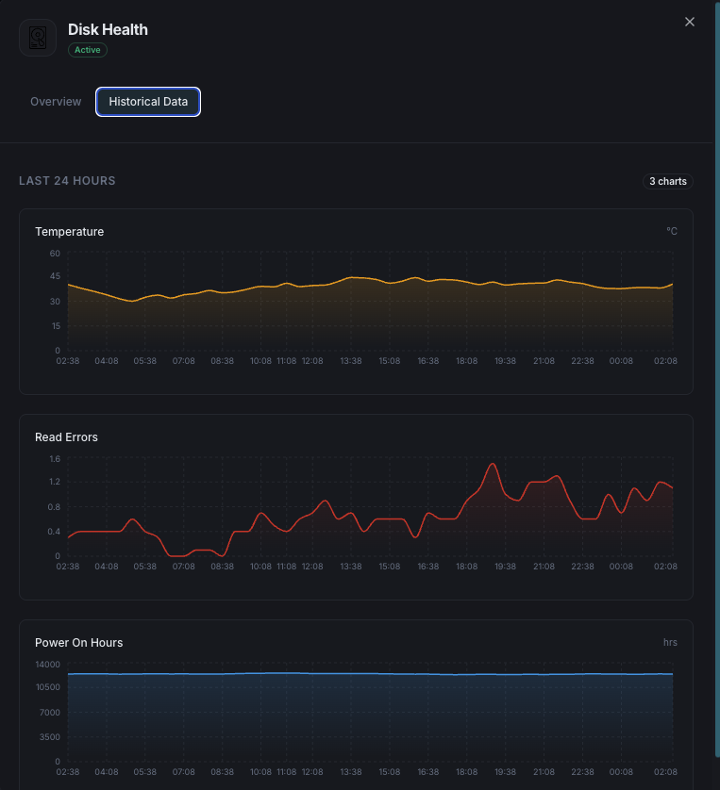Click the 60 y-axis label on Temperature chart
This screenshot has width=720, height=790.
(55, 253)
